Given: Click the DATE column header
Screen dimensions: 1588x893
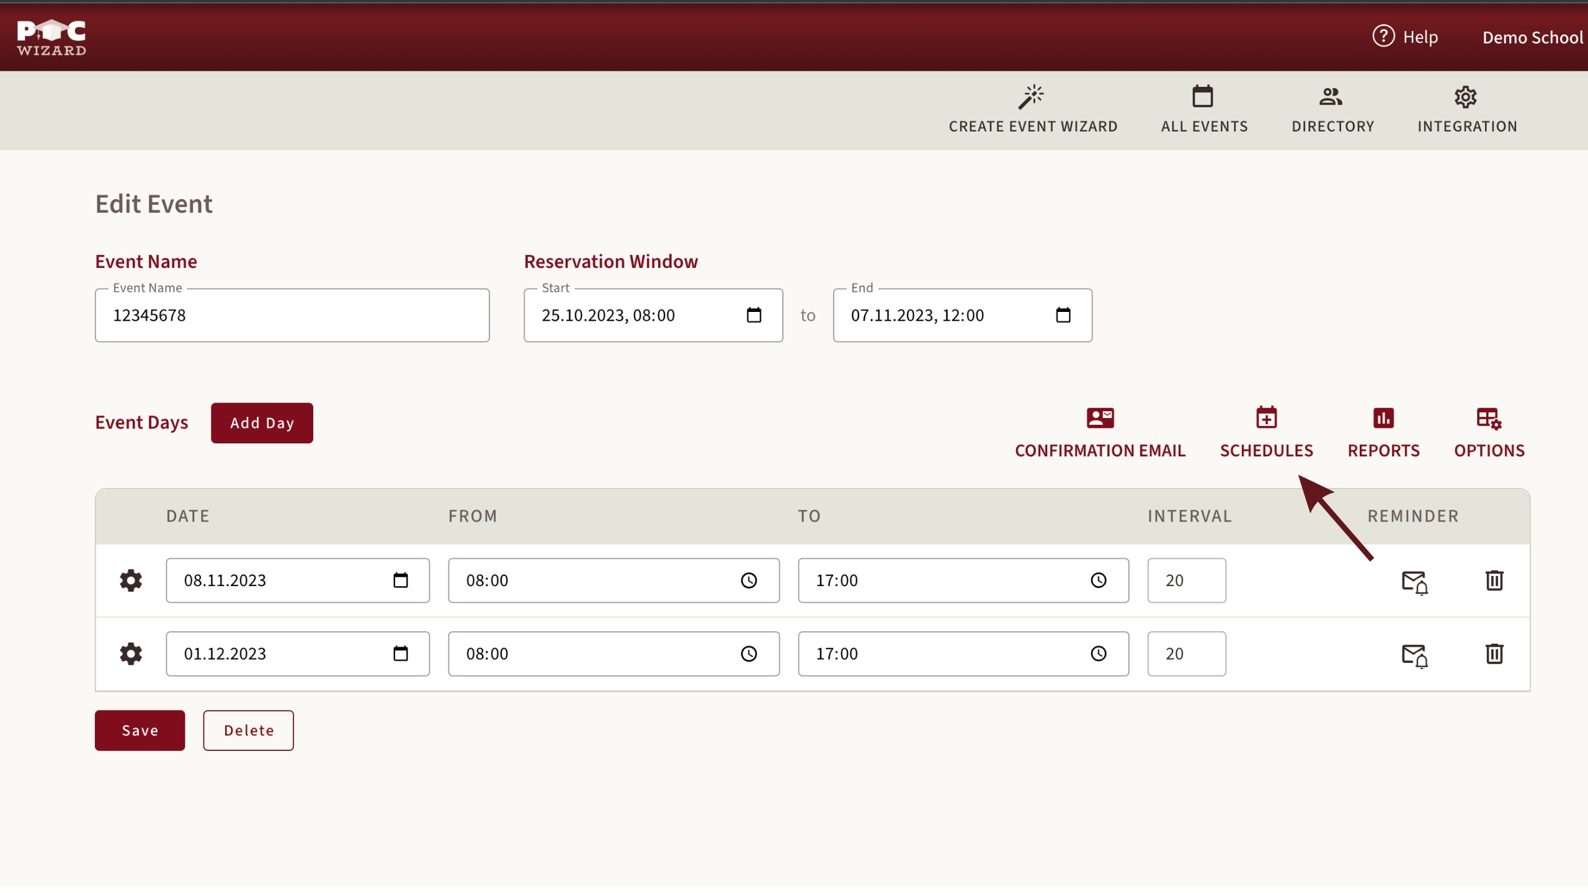Looking at the screenshot, I should [x=187, y=516].
